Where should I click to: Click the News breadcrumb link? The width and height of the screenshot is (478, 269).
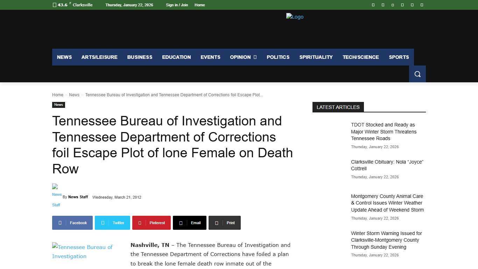(x=74, y=95)
